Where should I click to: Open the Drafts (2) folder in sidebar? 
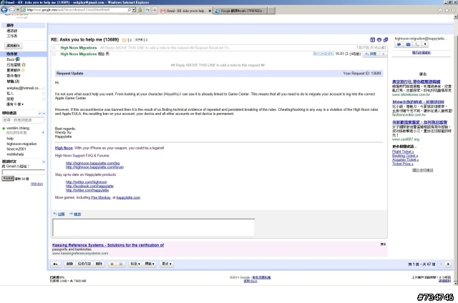point(13,81)
